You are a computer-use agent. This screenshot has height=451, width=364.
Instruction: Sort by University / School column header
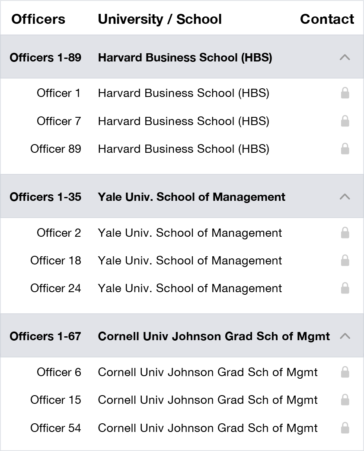click(x=160, y=19)
